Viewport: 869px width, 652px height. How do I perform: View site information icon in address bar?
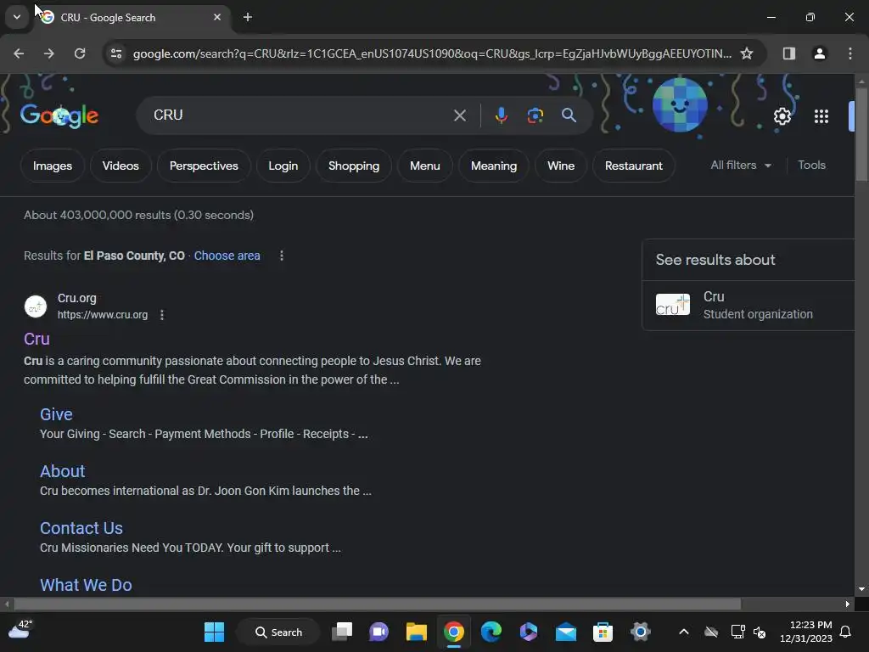pyautogui.click(x=116, y=53)
